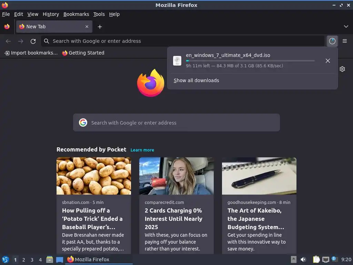Screen dimensions: 353x265
Task: Click show desktop taskbar icon
Action: click(60, 260)
